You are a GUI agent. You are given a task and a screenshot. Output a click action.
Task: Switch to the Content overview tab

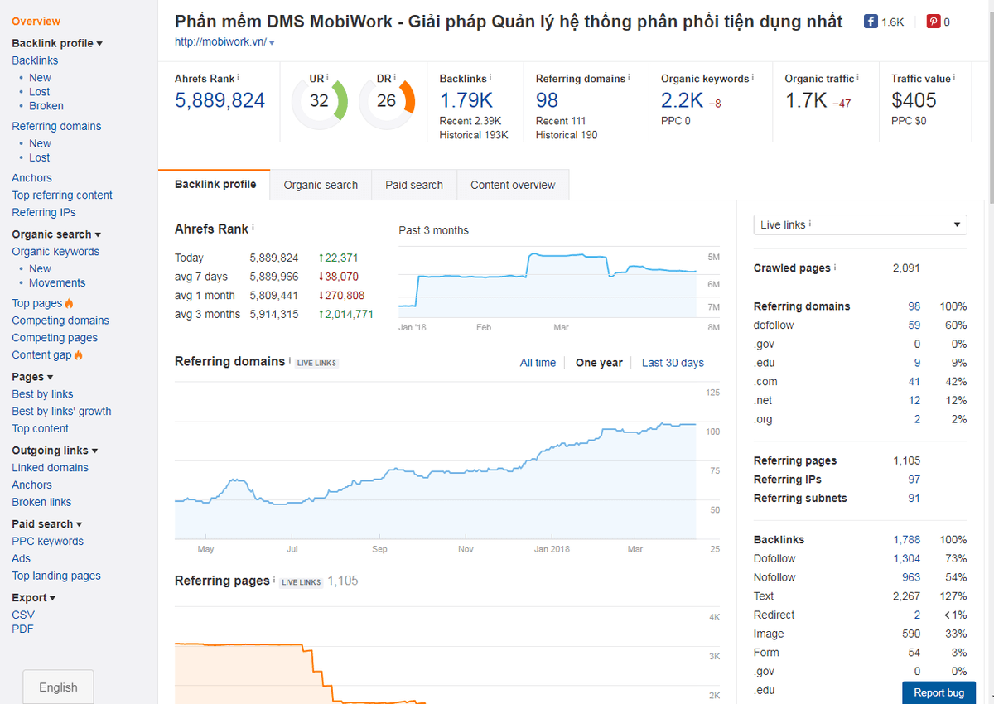tap(513, 185)
